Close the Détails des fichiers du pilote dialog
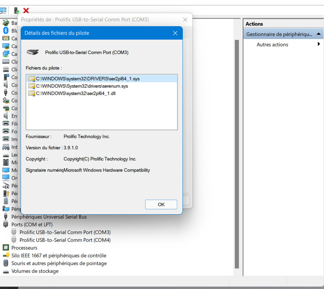The height and width of the screenshot is (289, 324). point(175,33)
